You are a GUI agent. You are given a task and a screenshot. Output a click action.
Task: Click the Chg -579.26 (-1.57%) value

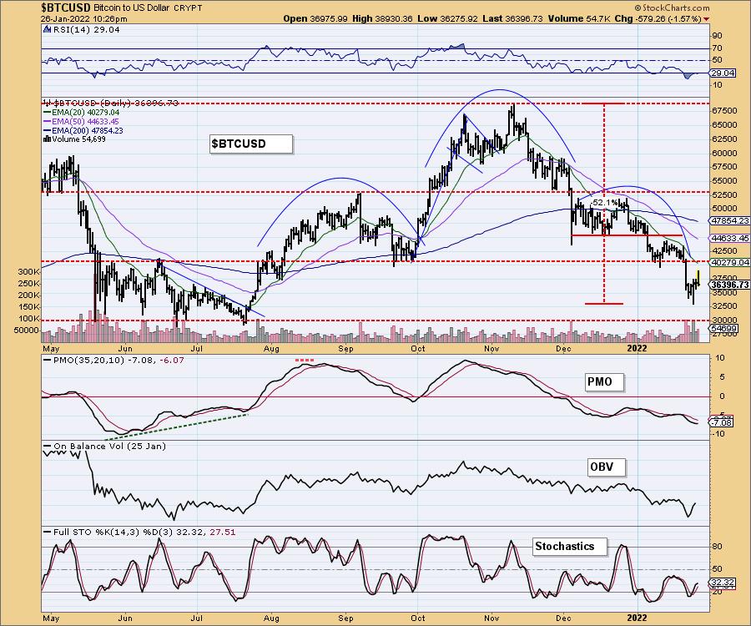658,18
